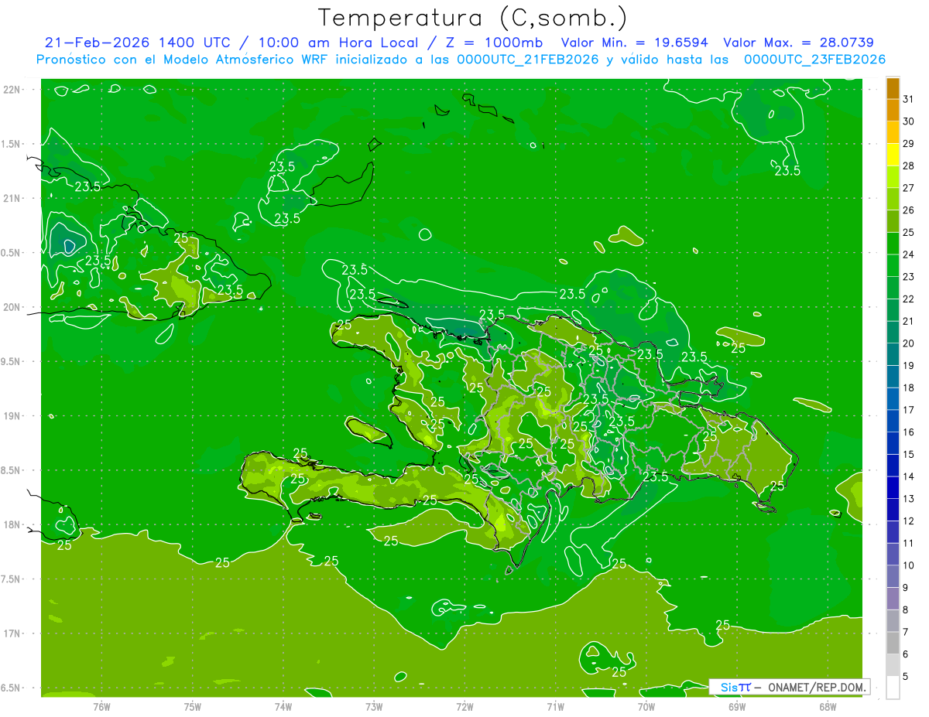Click the legend value '31'
Image resolution: width=929 pixels, height=717 pixels.
909,99
